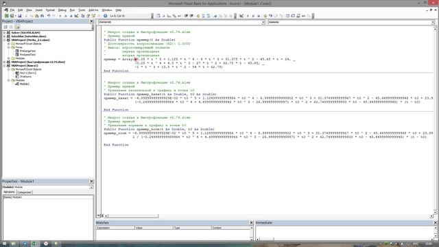Click Design Mode icon in Debug toolbar
Image resolution: width=439 pixels, height=247 pixels.
coord(241,16)
